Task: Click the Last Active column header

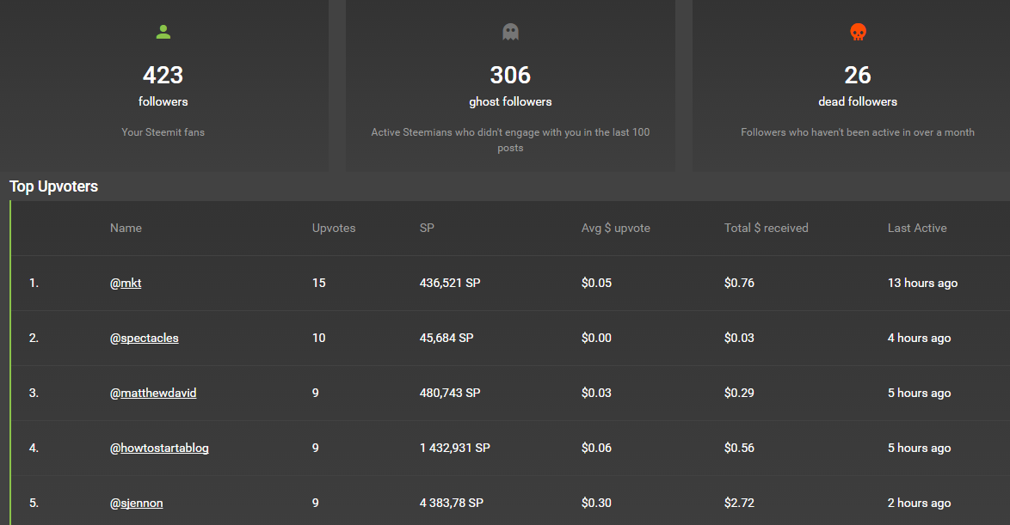Action: tap(917, 228)
